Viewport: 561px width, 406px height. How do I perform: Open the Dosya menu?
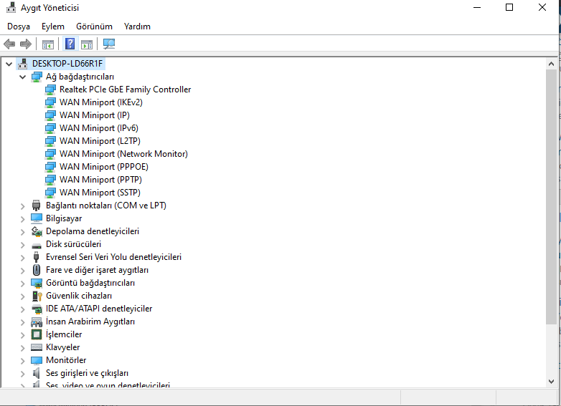[x=19, y=26]
